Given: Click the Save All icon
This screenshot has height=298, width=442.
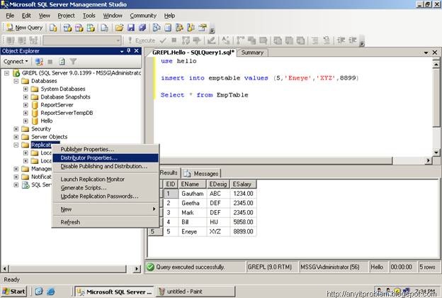Looking at the screenshot, I should (x=142, y=28).
